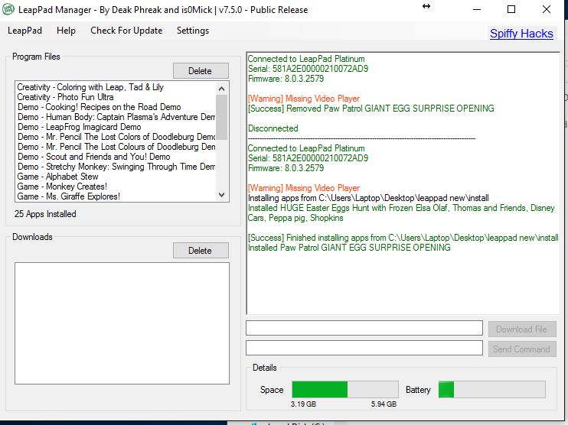
Task: Click scroll down arrow of Program Files list
Action: click(x=222, y=196)
